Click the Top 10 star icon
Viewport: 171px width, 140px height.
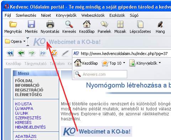pos(105,63)
